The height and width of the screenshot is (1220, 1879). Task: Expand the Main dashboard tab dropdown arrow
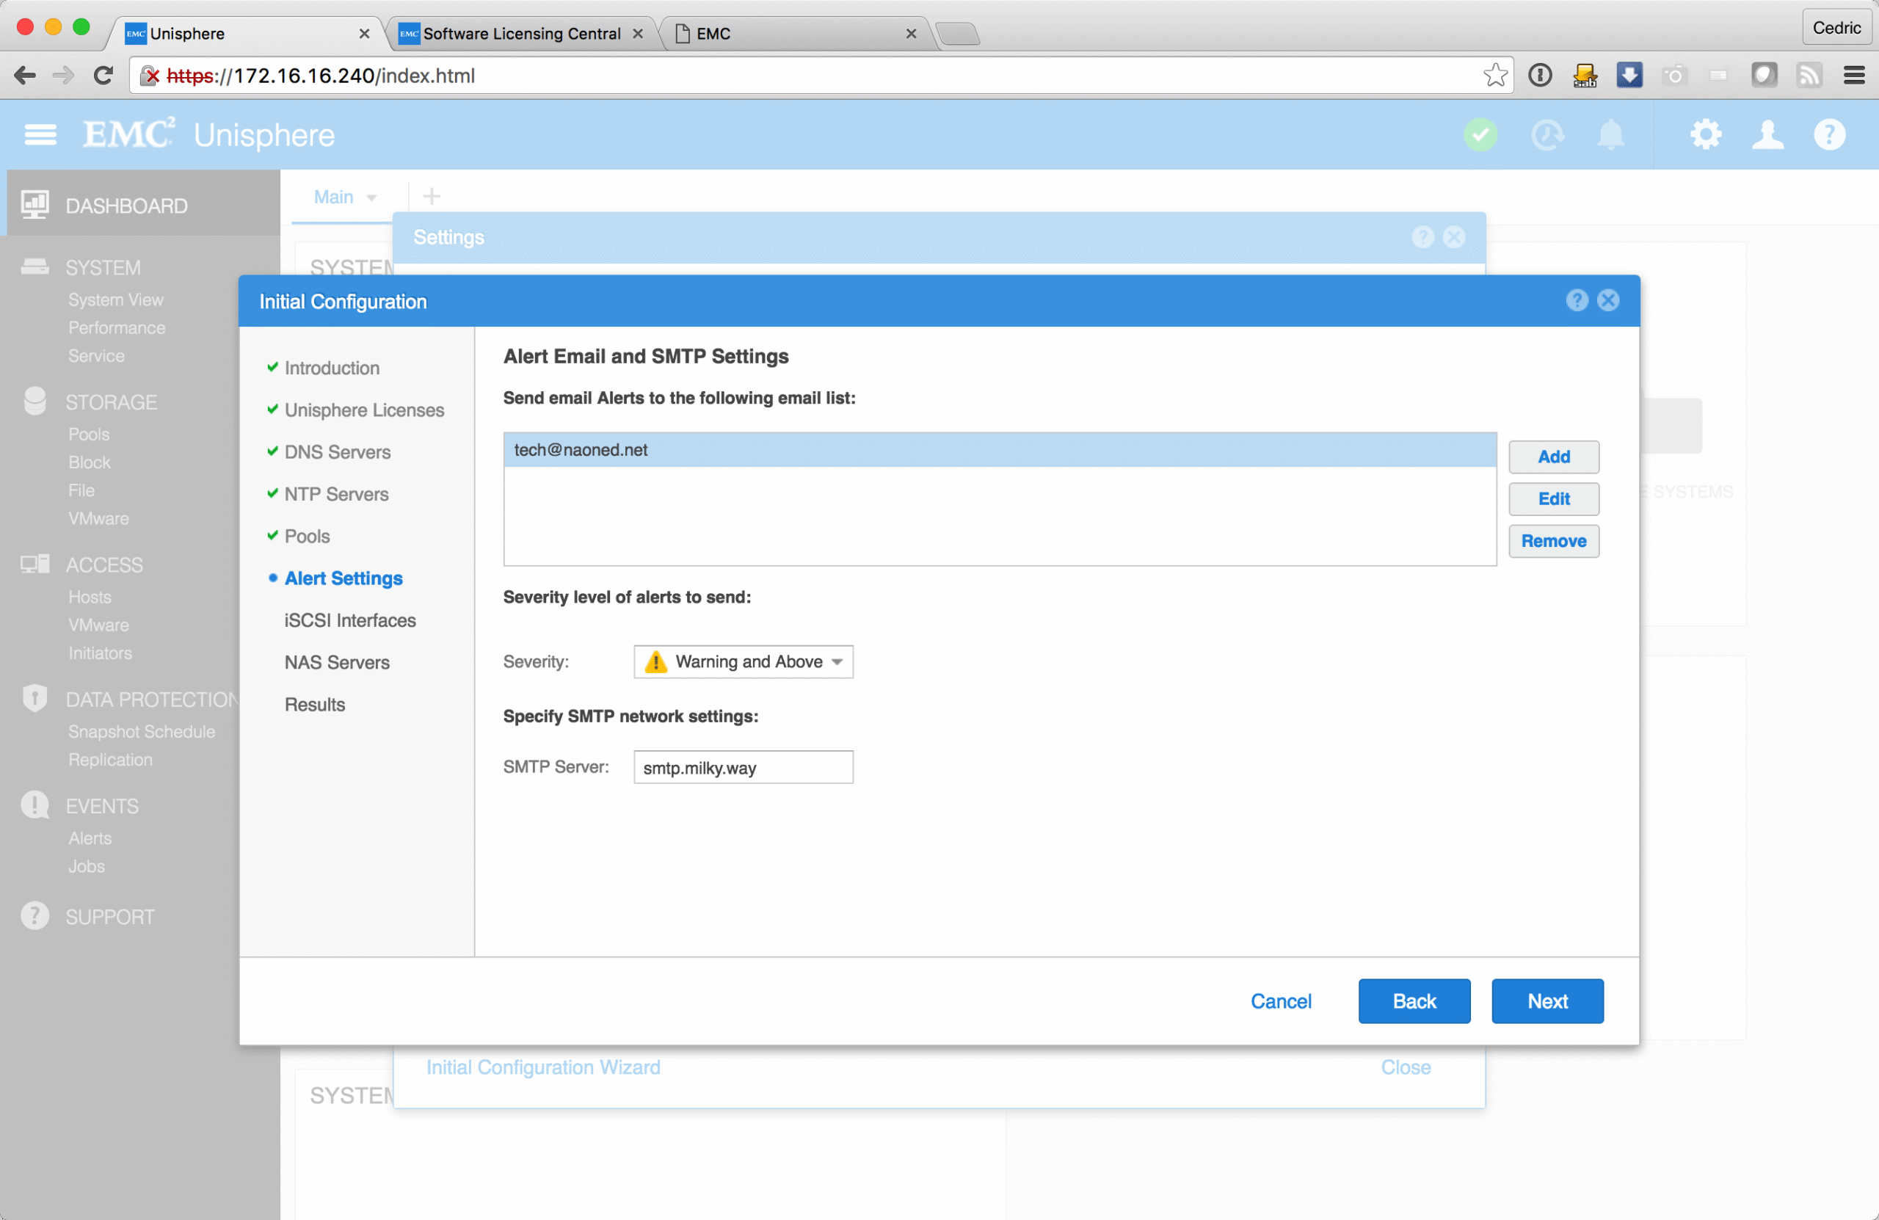coord(372,197)
